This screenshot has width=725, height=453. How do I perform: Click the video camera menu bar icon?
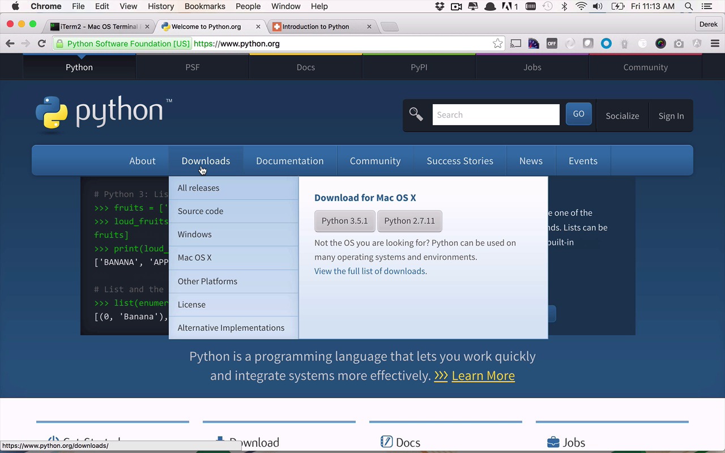tap(457, 6)
